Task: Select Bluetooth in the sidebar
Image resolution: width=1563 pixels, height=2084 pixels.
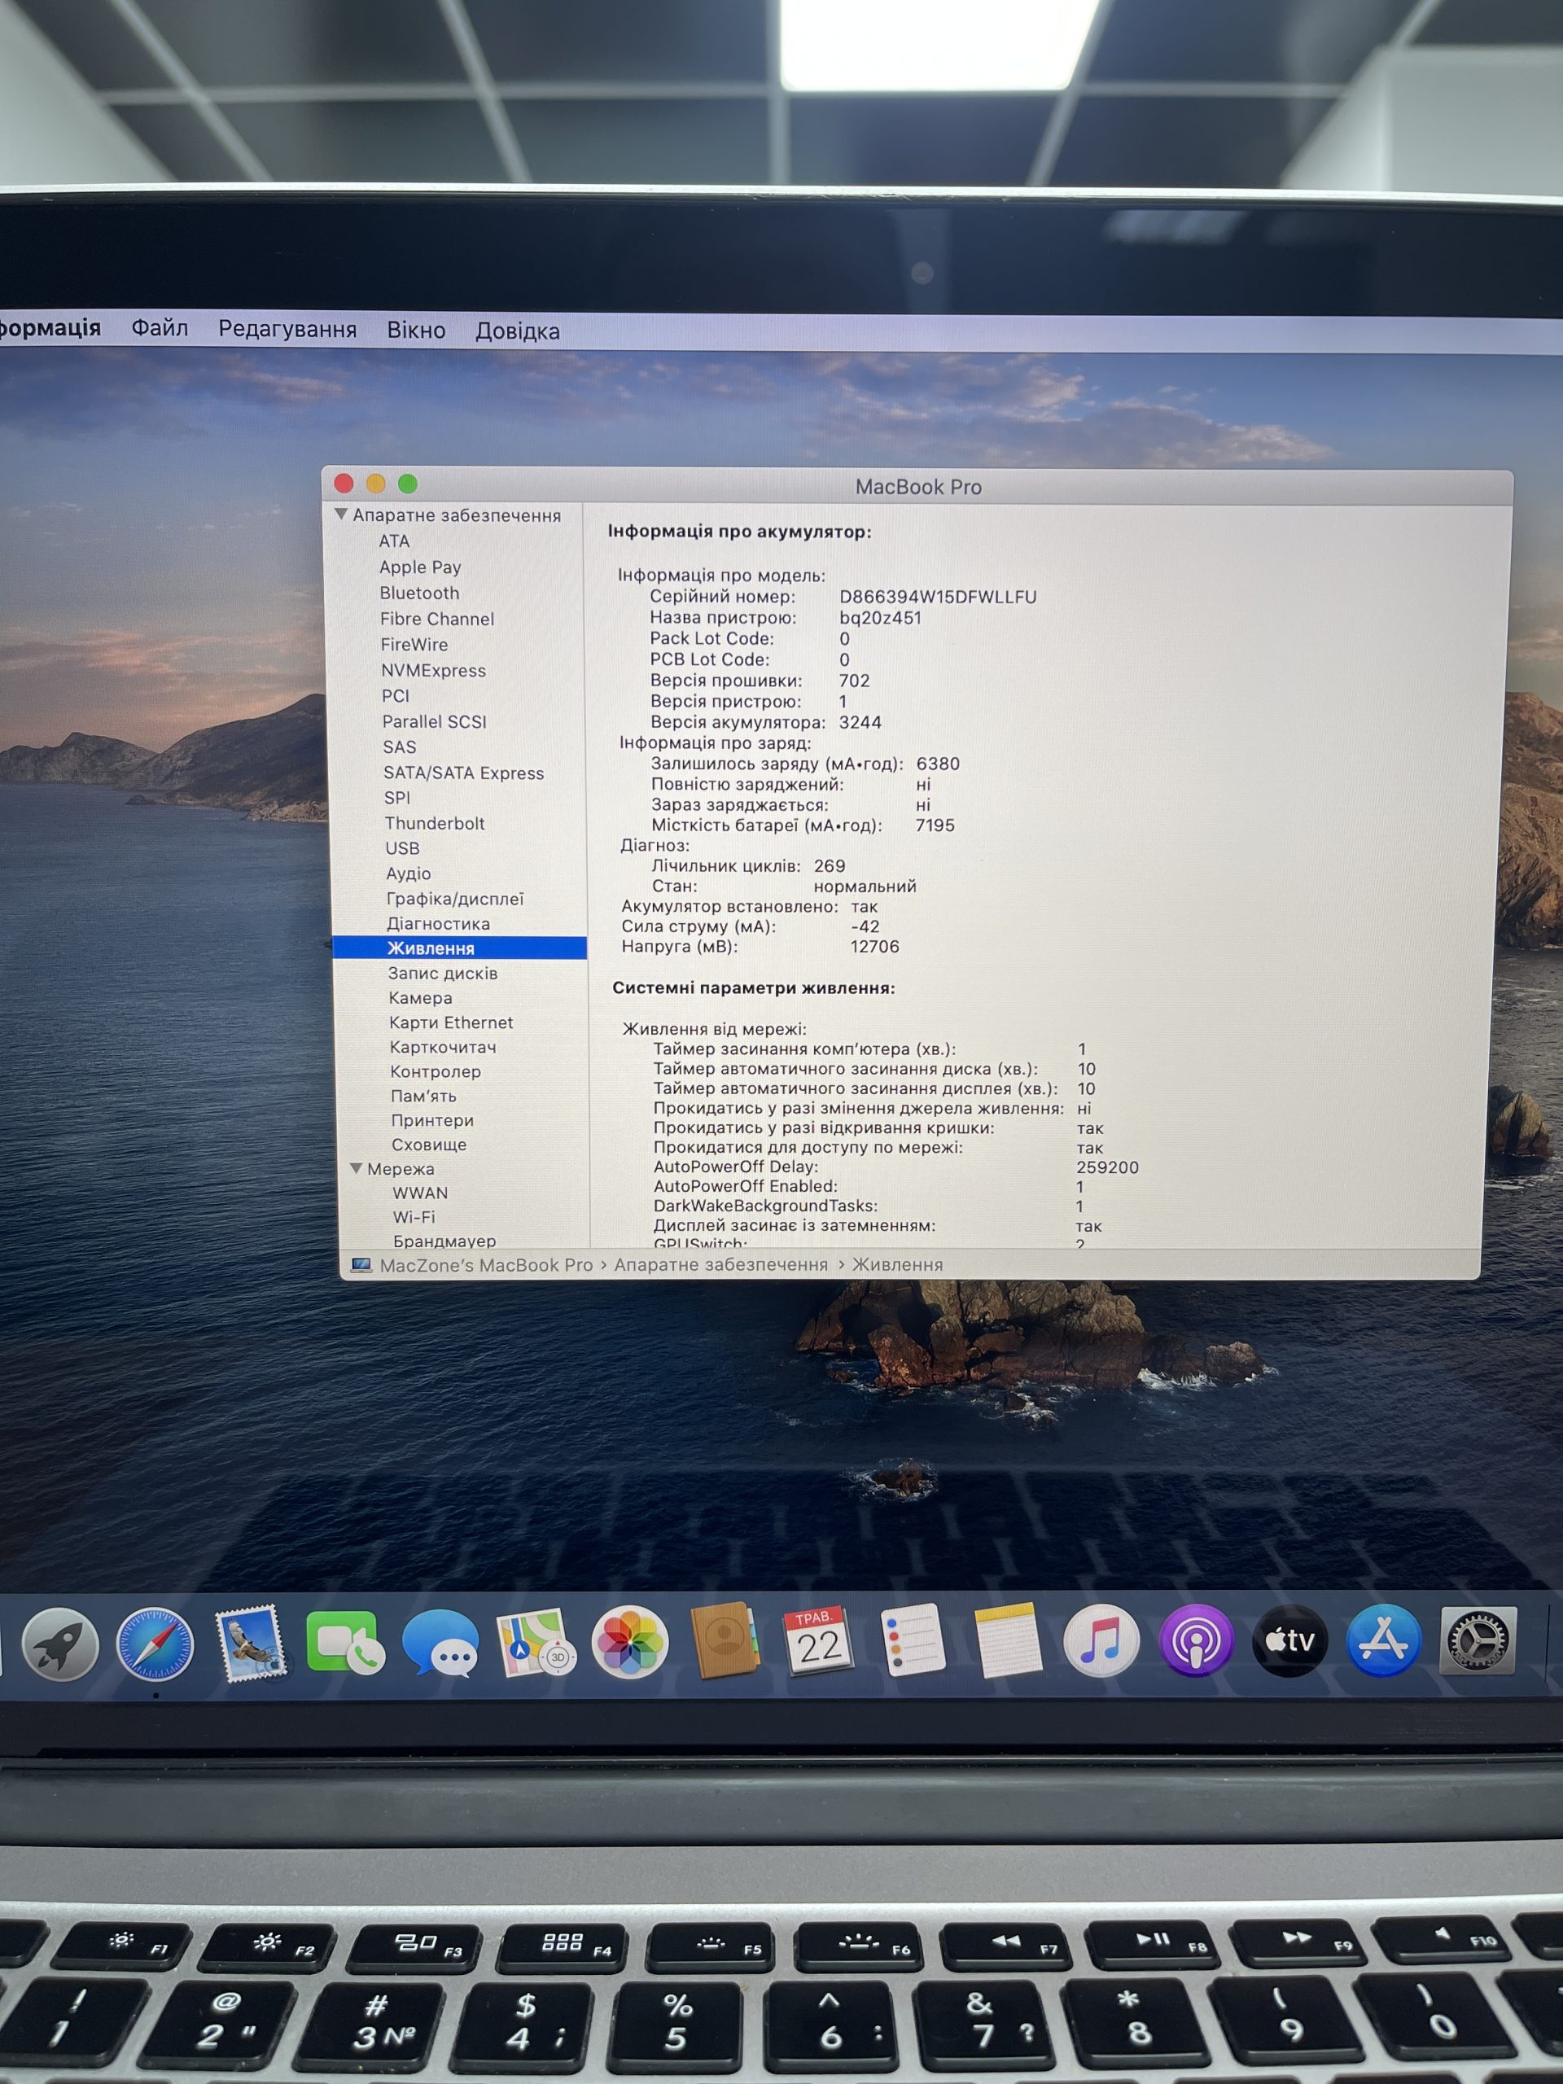Action: [419, 593]
